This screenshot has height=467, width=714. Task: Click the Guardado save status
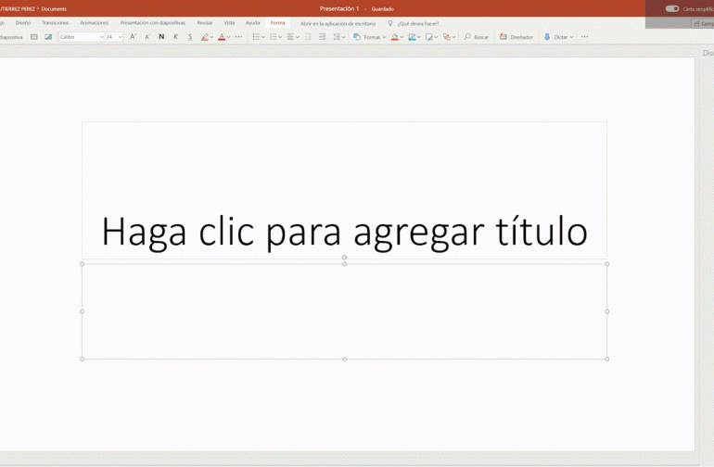382,9
